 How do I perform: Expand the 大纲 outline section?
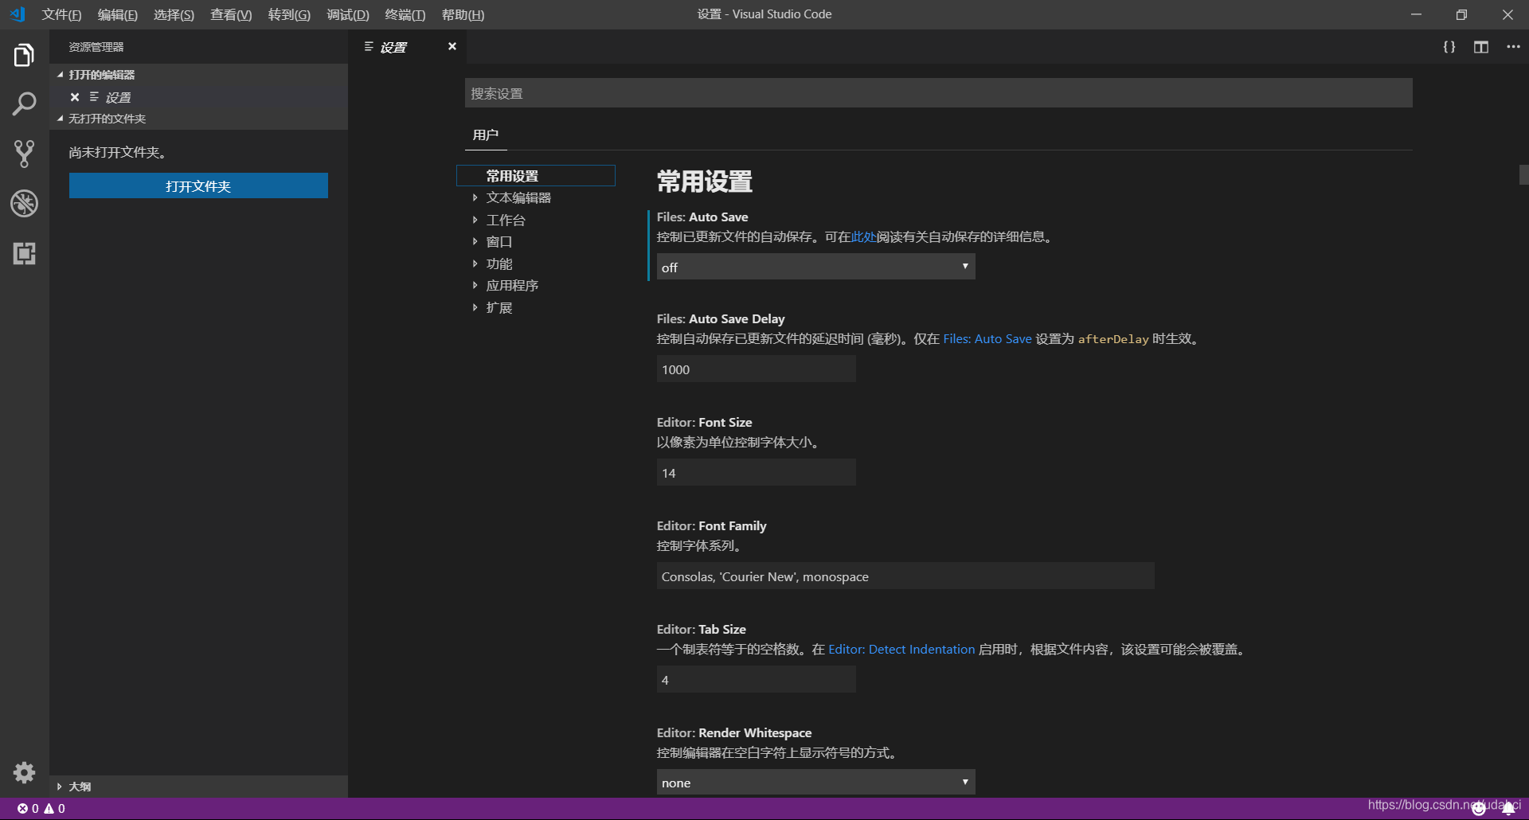199,786
